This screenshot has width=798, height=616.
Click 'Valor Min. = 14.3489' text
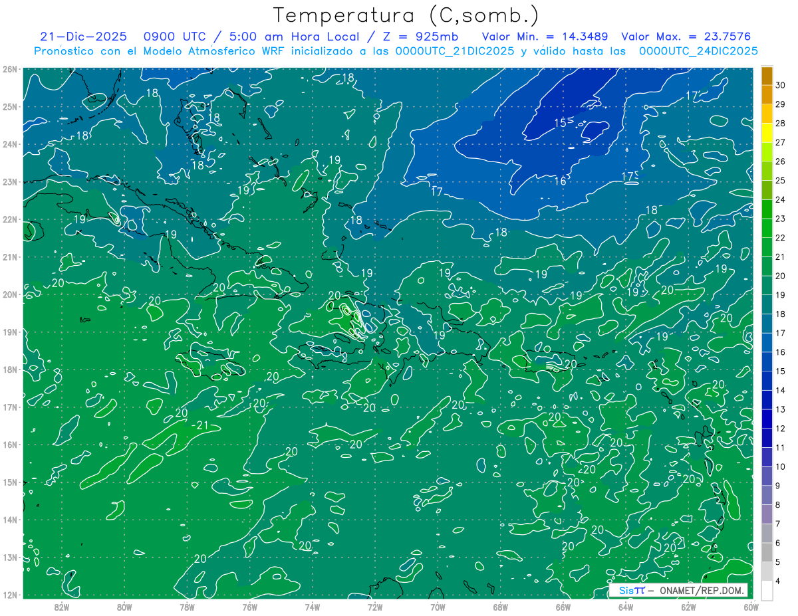[x=545, y=37]
